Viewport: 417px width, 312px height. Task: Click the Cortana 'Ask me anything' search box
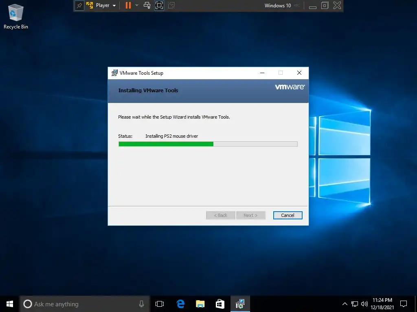click(85, 304)
